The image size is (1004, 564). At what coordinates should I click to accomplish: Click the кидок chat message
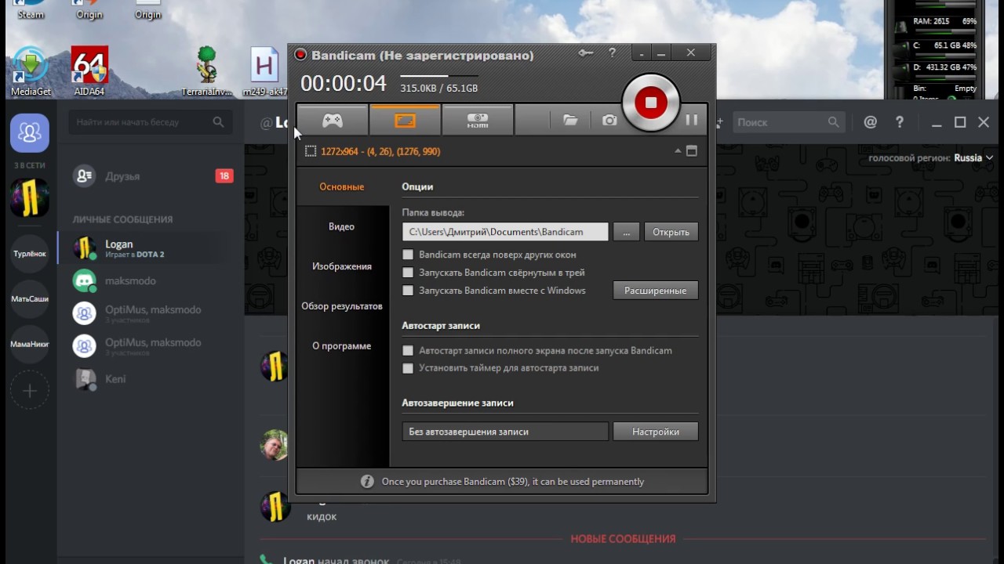[x=322, y=516]
